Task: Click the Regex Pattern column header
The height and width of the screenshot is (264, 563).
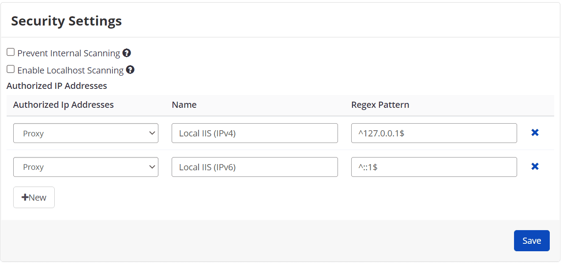Action: coord(380,105)
